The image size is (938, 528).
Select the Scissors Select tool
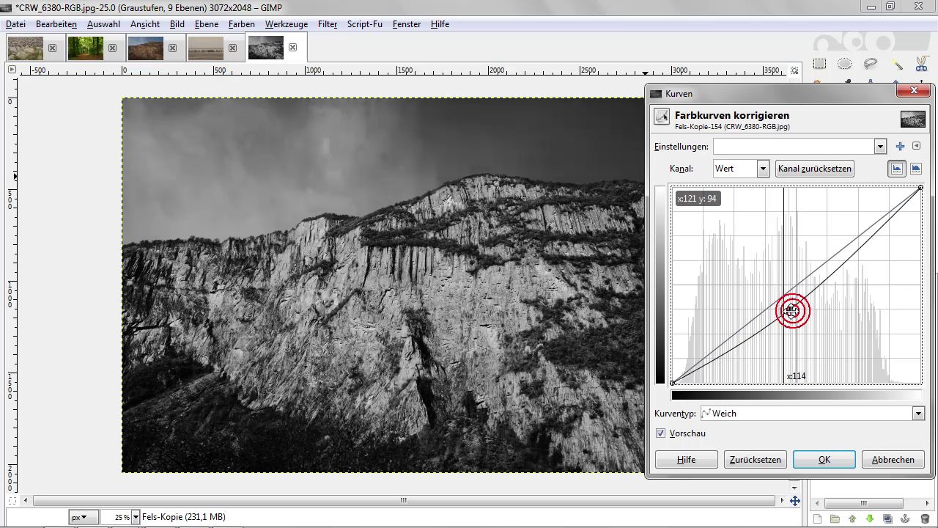coord(921,64)
